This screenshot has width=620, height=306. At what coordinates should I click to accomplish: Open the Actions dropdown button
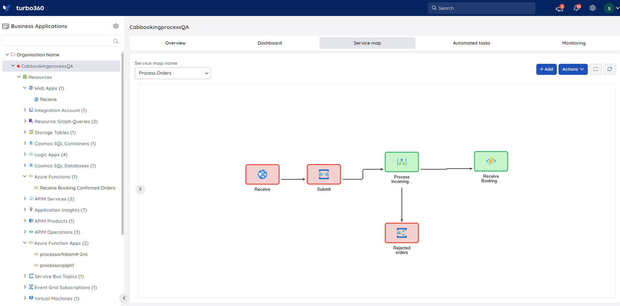tap(573, 69)
